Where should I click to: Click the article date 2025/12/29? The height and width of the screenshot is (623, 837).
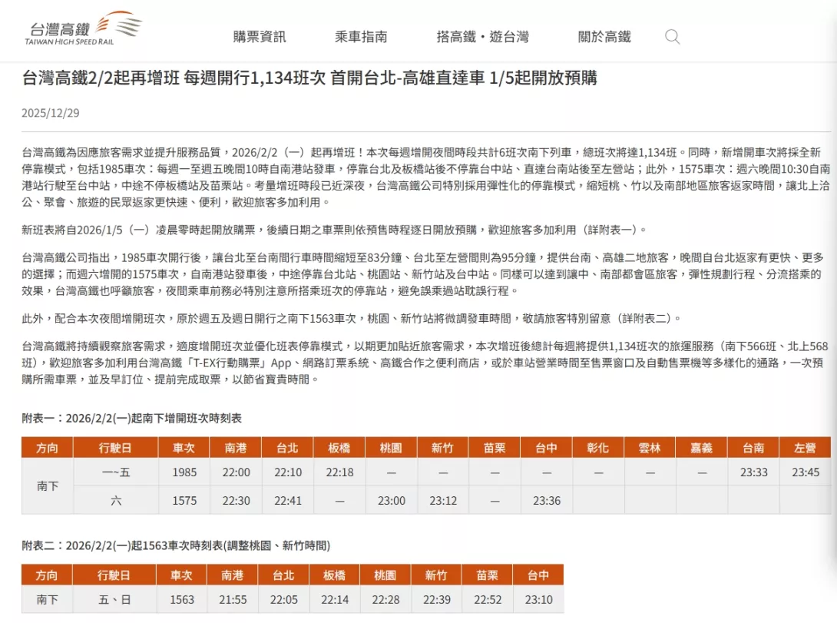coord(50,113)
